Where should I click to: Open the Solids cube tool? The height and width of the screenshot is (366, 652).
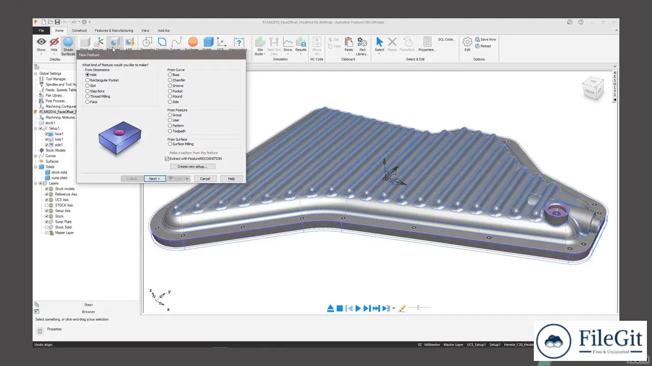click(x=208, y=42)
